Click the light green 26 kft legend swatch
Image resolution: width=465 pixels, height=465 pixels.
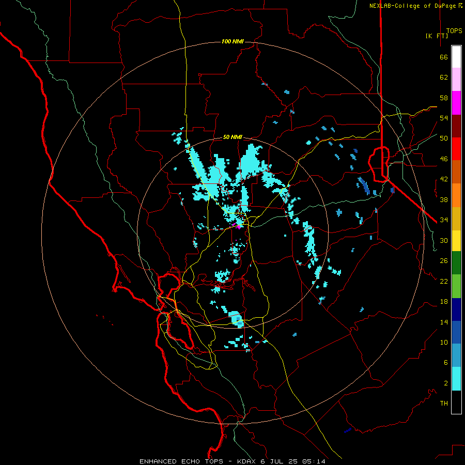[456, 286]
